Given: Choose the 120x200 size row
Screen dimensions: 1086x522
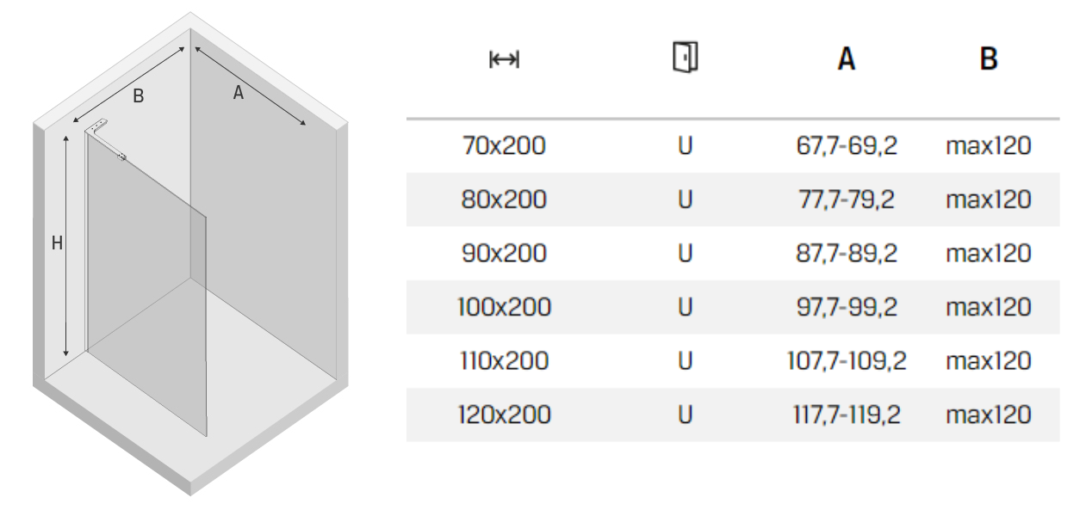Looking at the screenshot, I should [732, 415].
